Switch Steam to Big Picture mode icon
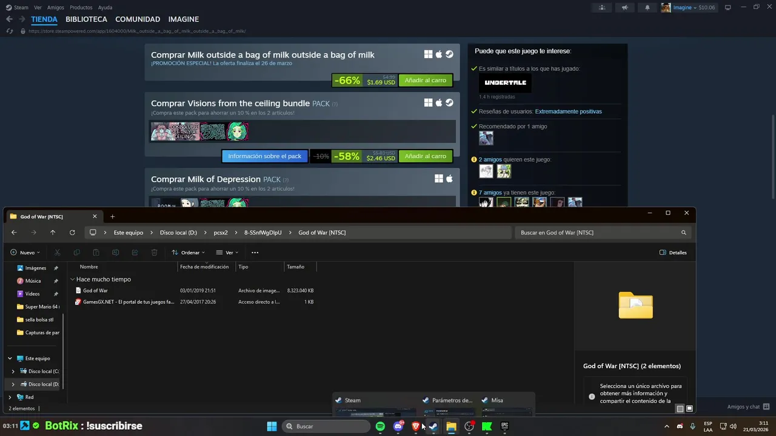 point(727,7)
